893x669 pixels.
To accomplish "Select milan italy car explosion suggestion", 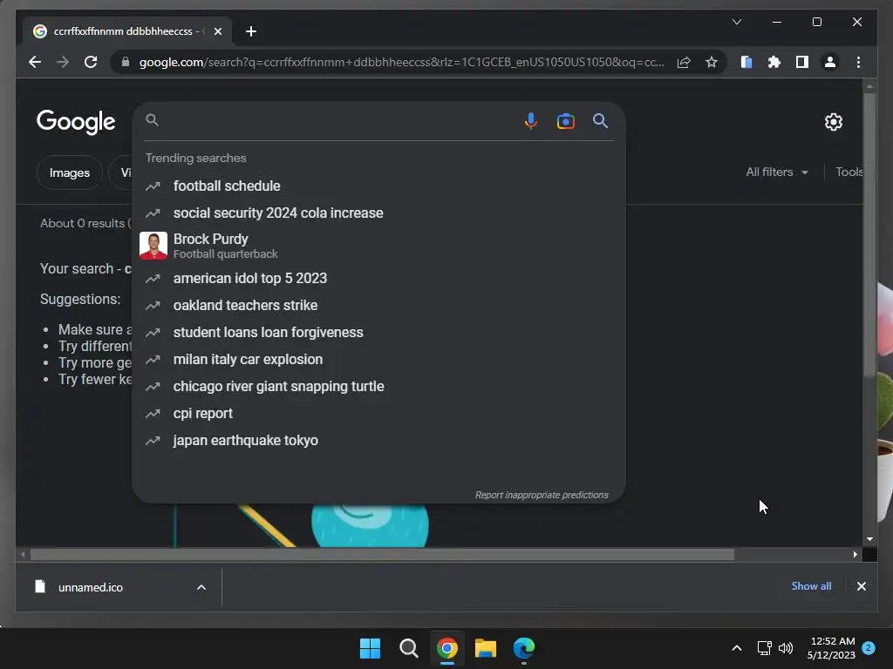I will coord(378,360).
